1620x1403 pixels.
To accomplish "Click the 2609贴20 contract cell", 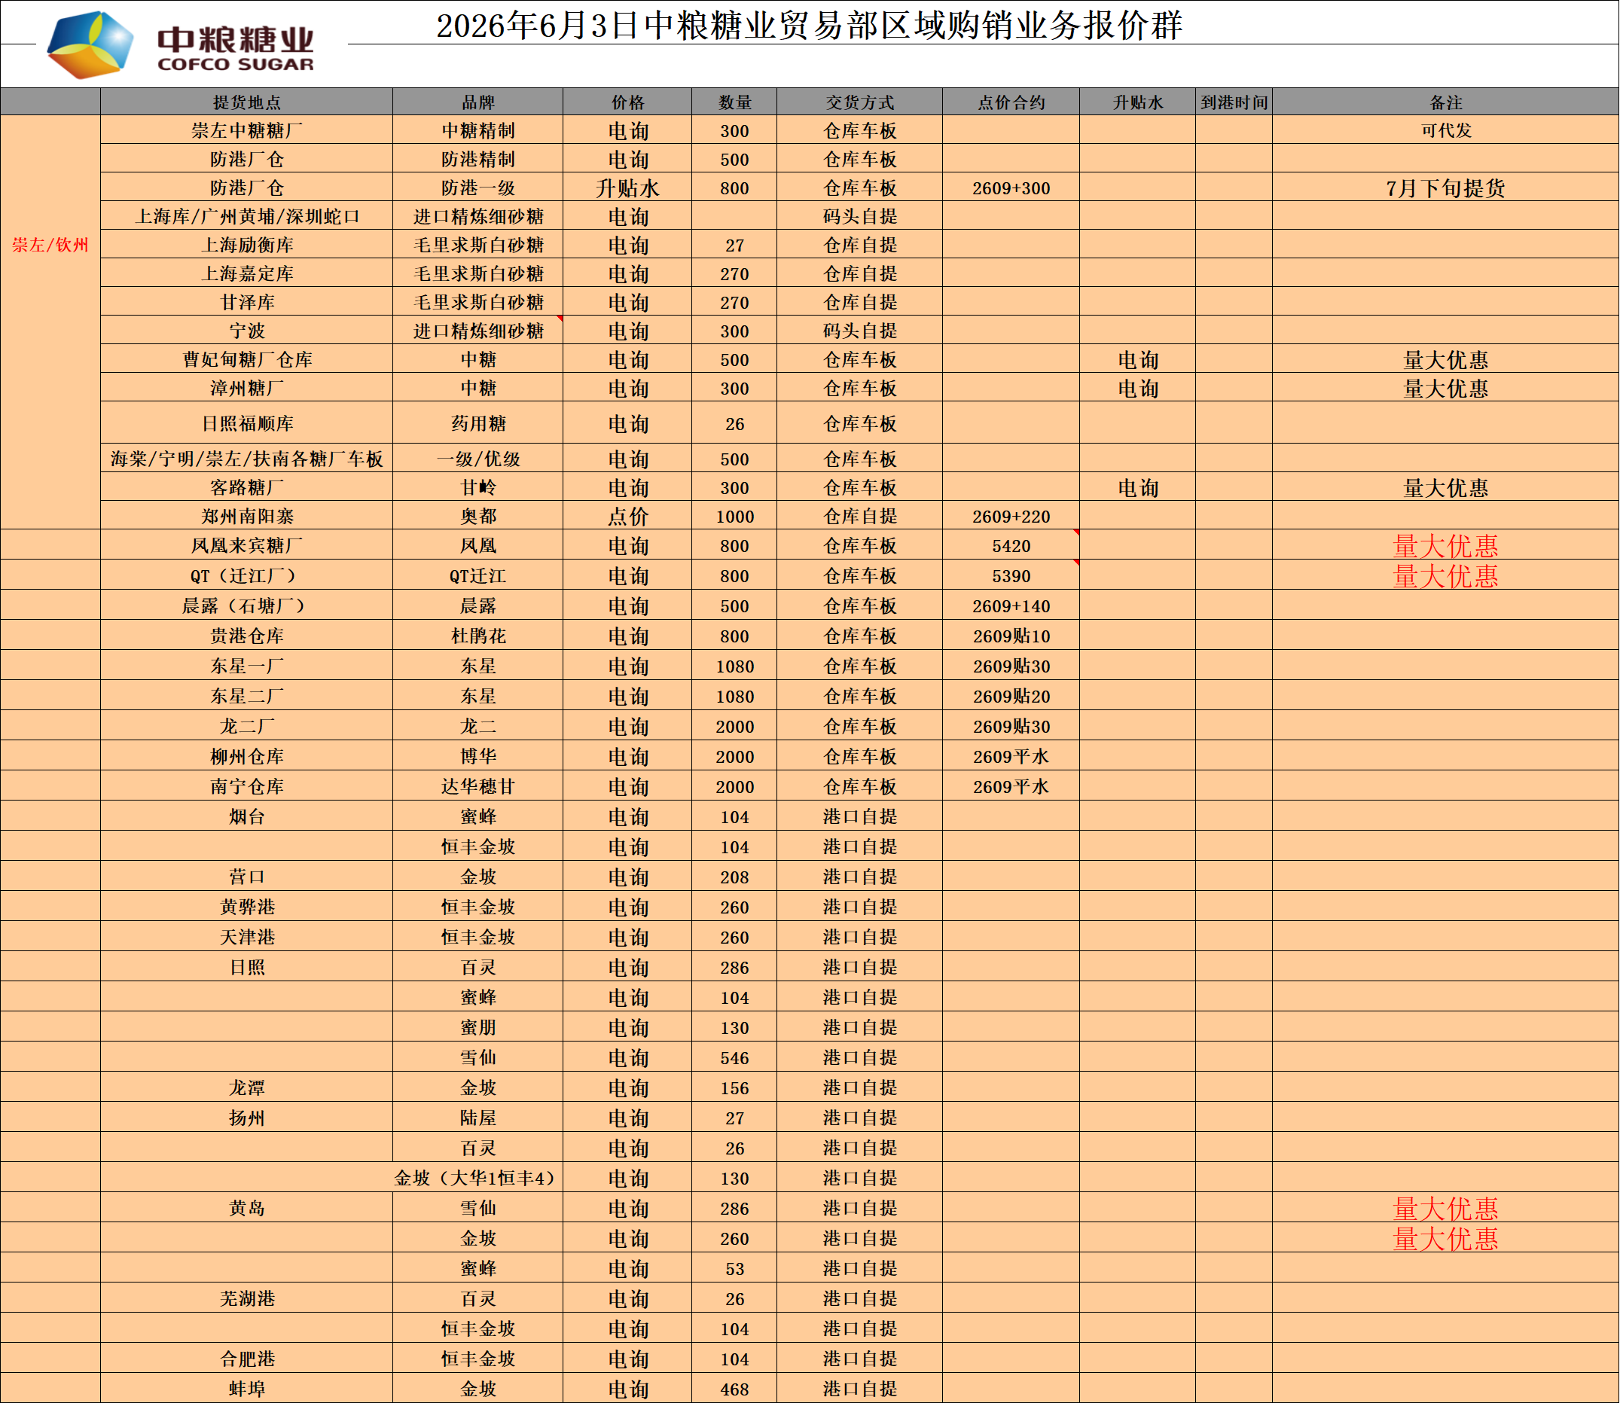I will click(1011, 696).
